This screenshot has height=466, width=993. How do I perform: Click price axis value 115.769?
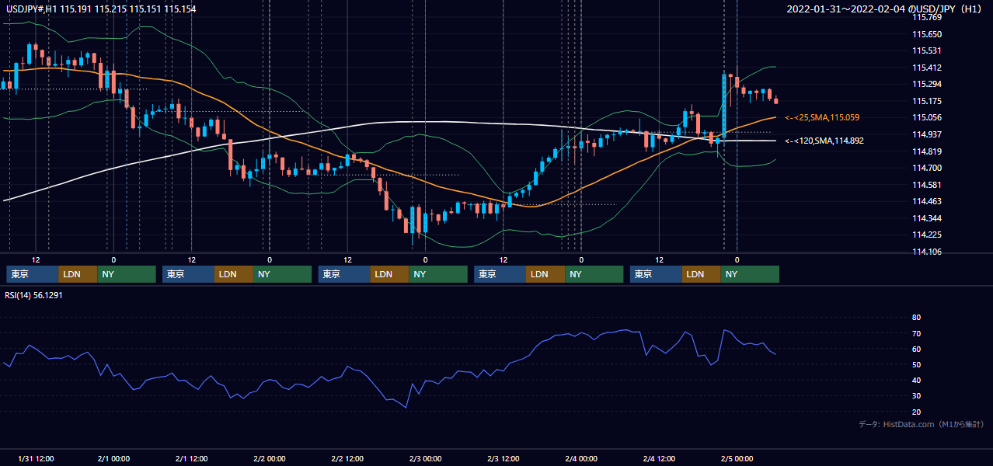click(926, 17)
